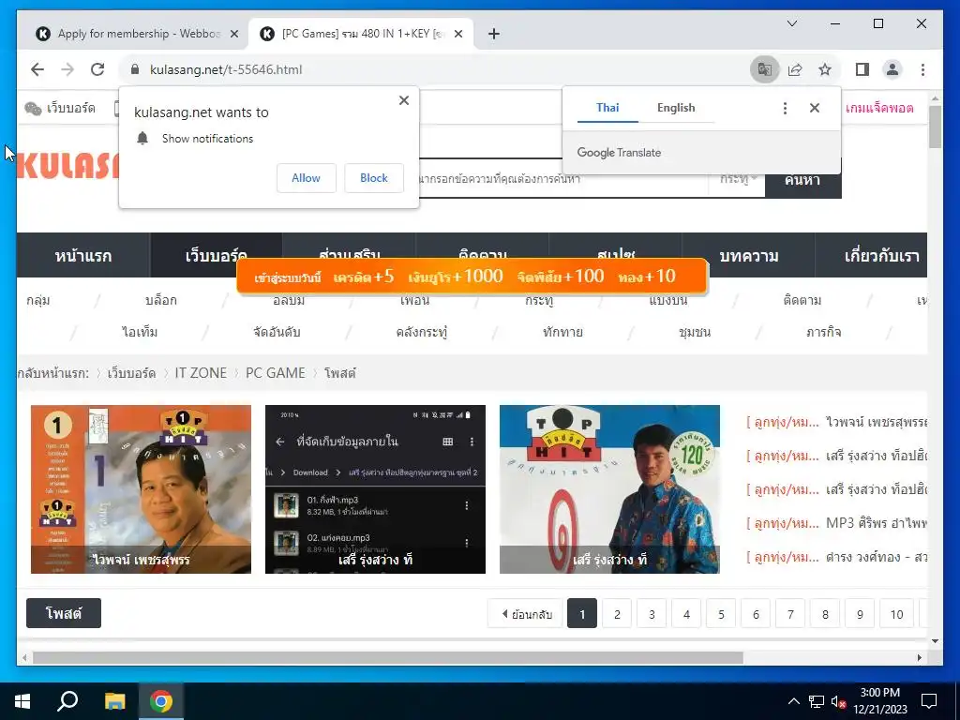Open จัดอันดับ sub-menu link
The width and height of the screenshot is (960, 720).
click(x=277, y=332)
